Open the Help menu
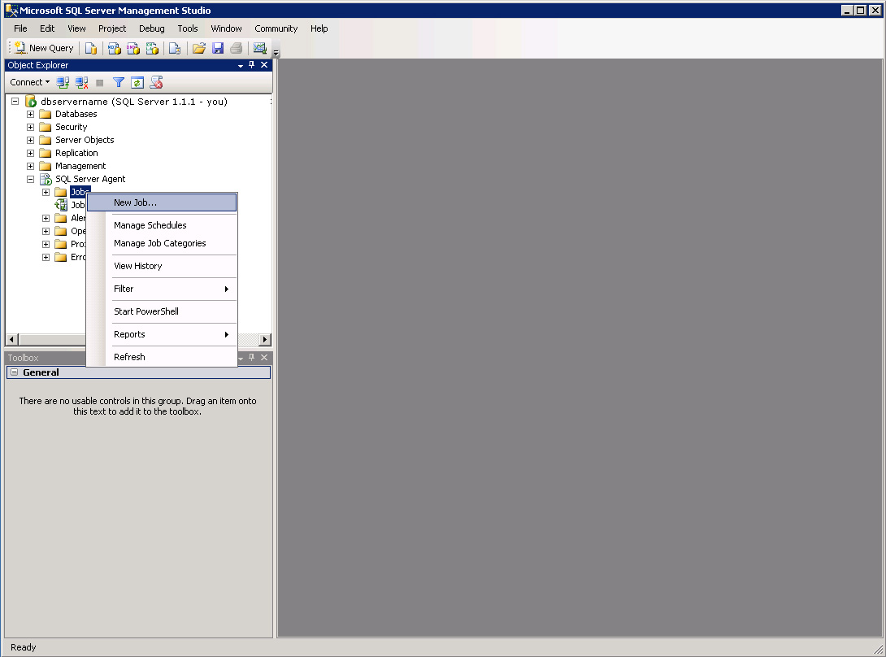Viewport: 886px width, 657px height. pyautogui.click(x=319, y=28)
